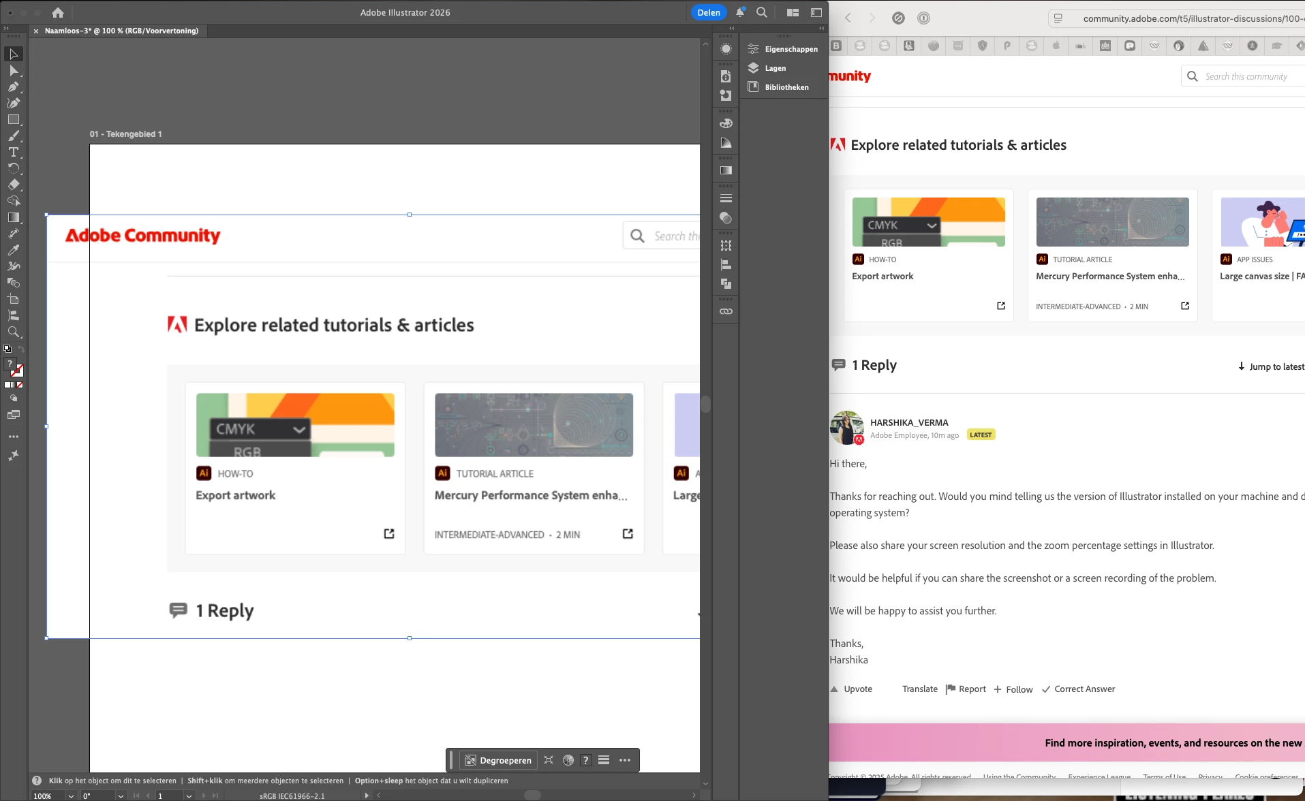Swap the fill and stroke colors
This screenshot has width=1305, height=801.
coord(21,349)
